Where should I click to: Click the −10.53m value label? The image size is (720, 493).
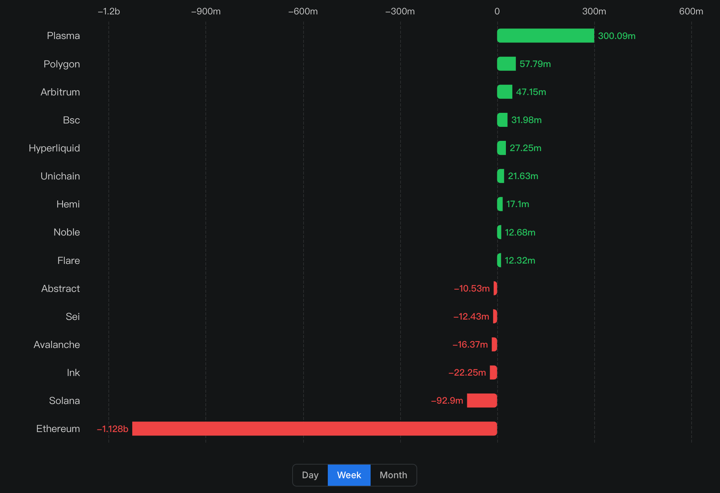coord(472,288)
